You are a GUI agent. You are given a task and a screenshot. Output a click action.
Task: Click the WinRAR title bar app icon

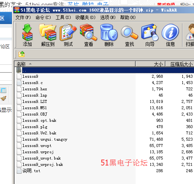tap(17, 10)
